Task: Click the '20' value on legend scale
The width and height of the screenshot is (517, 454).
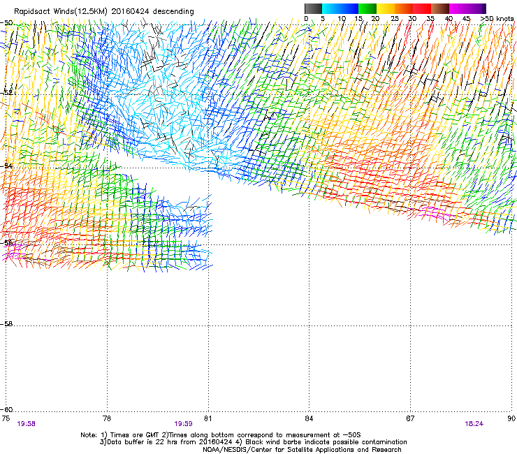Action: [375, 19]
